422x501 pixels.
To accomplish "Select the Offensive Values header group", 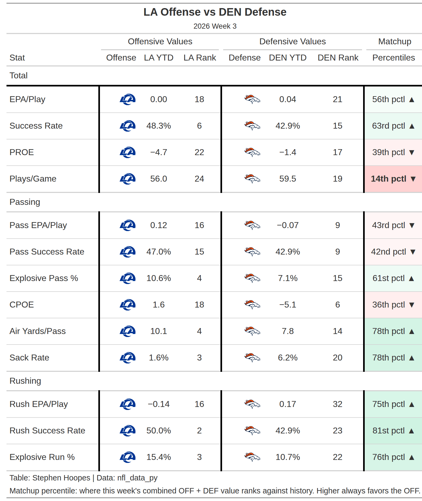I will 160,41.
